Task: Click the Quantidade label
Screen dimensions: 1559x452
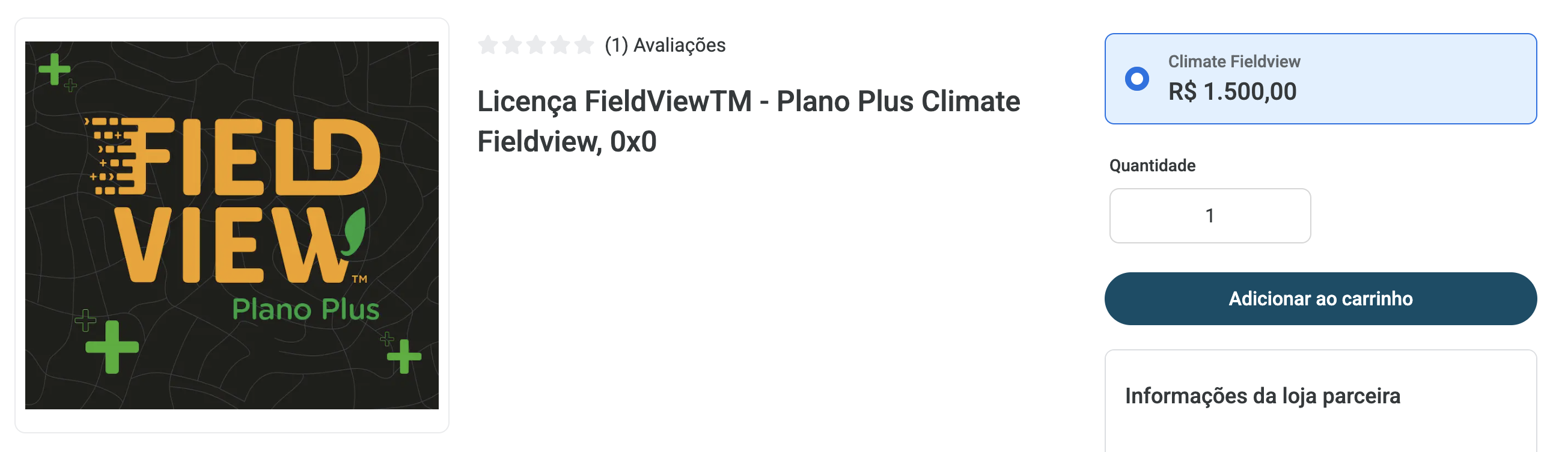Action: (1152, 166)
